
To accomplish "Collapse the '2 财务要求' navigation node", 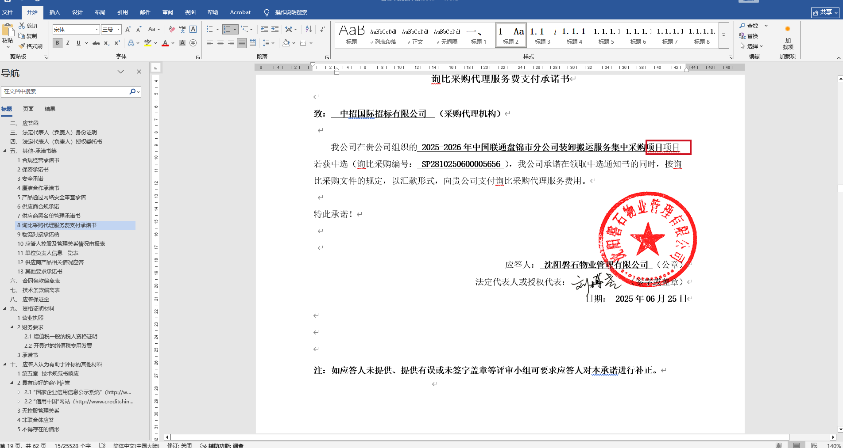I will click(x=12, y=327).
